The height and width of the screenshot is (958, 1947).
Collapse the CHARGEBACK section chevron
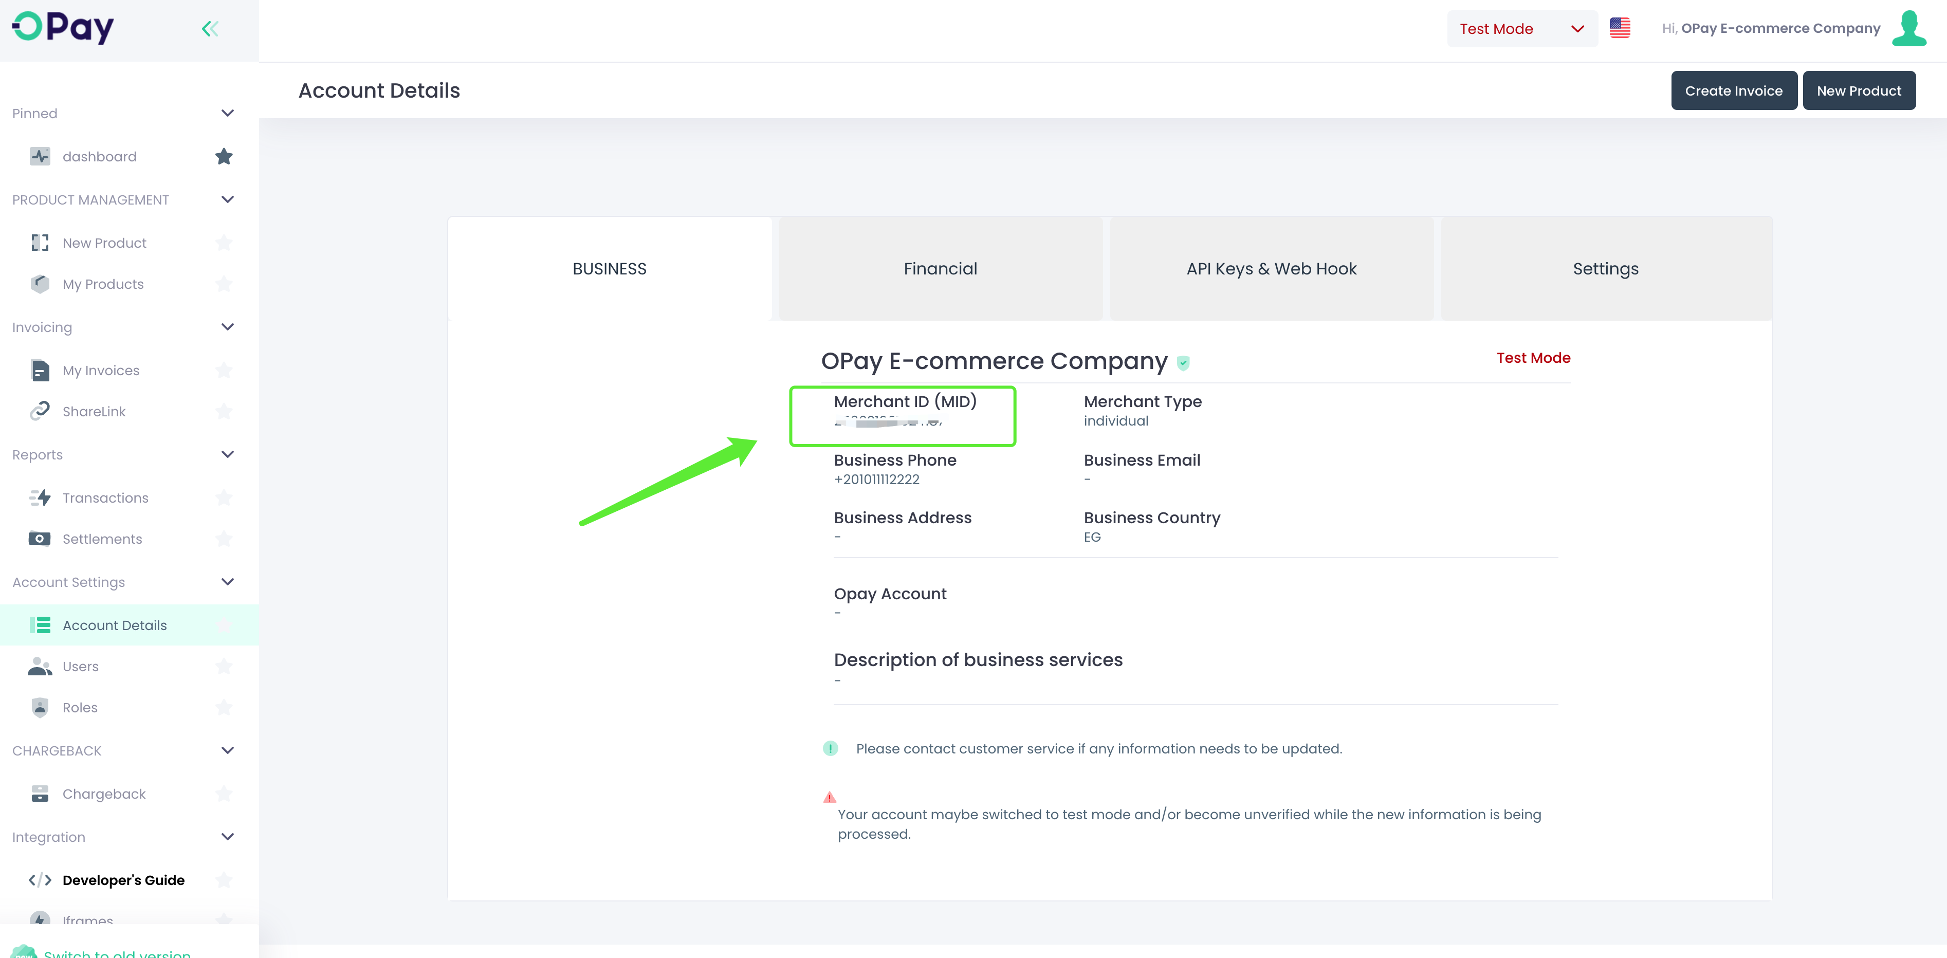228,750
